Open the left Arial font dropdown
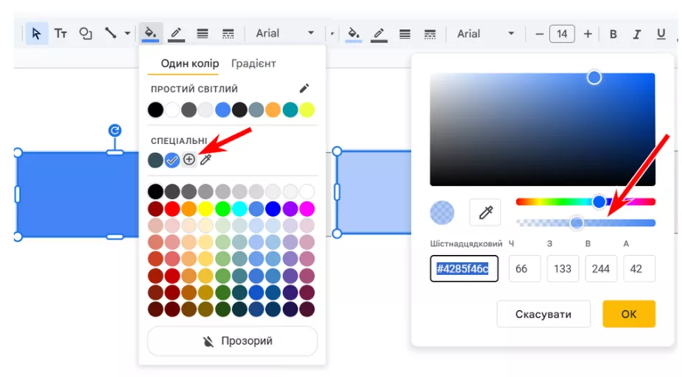Screen dimensions: 682x377 285,34
